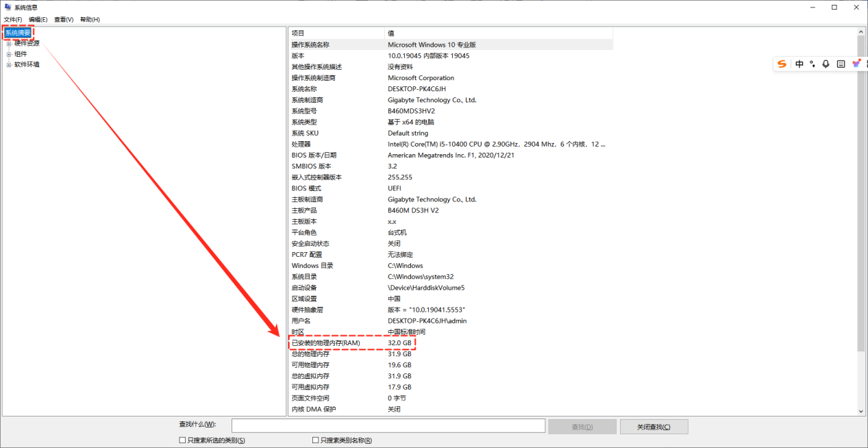
Task: Switch punctuation mode in the Sogou toolbar
Action: tap(813, 64)
